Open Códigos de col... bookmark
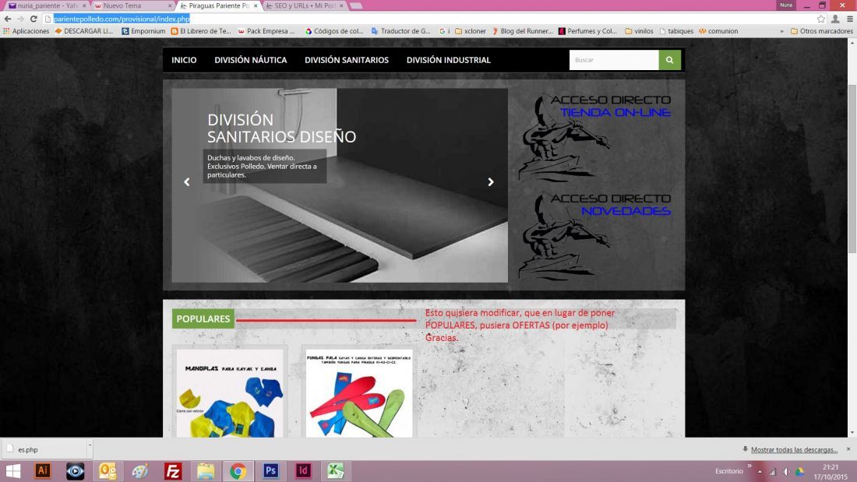Screen dimensions: 857x482 pos(334,31)
